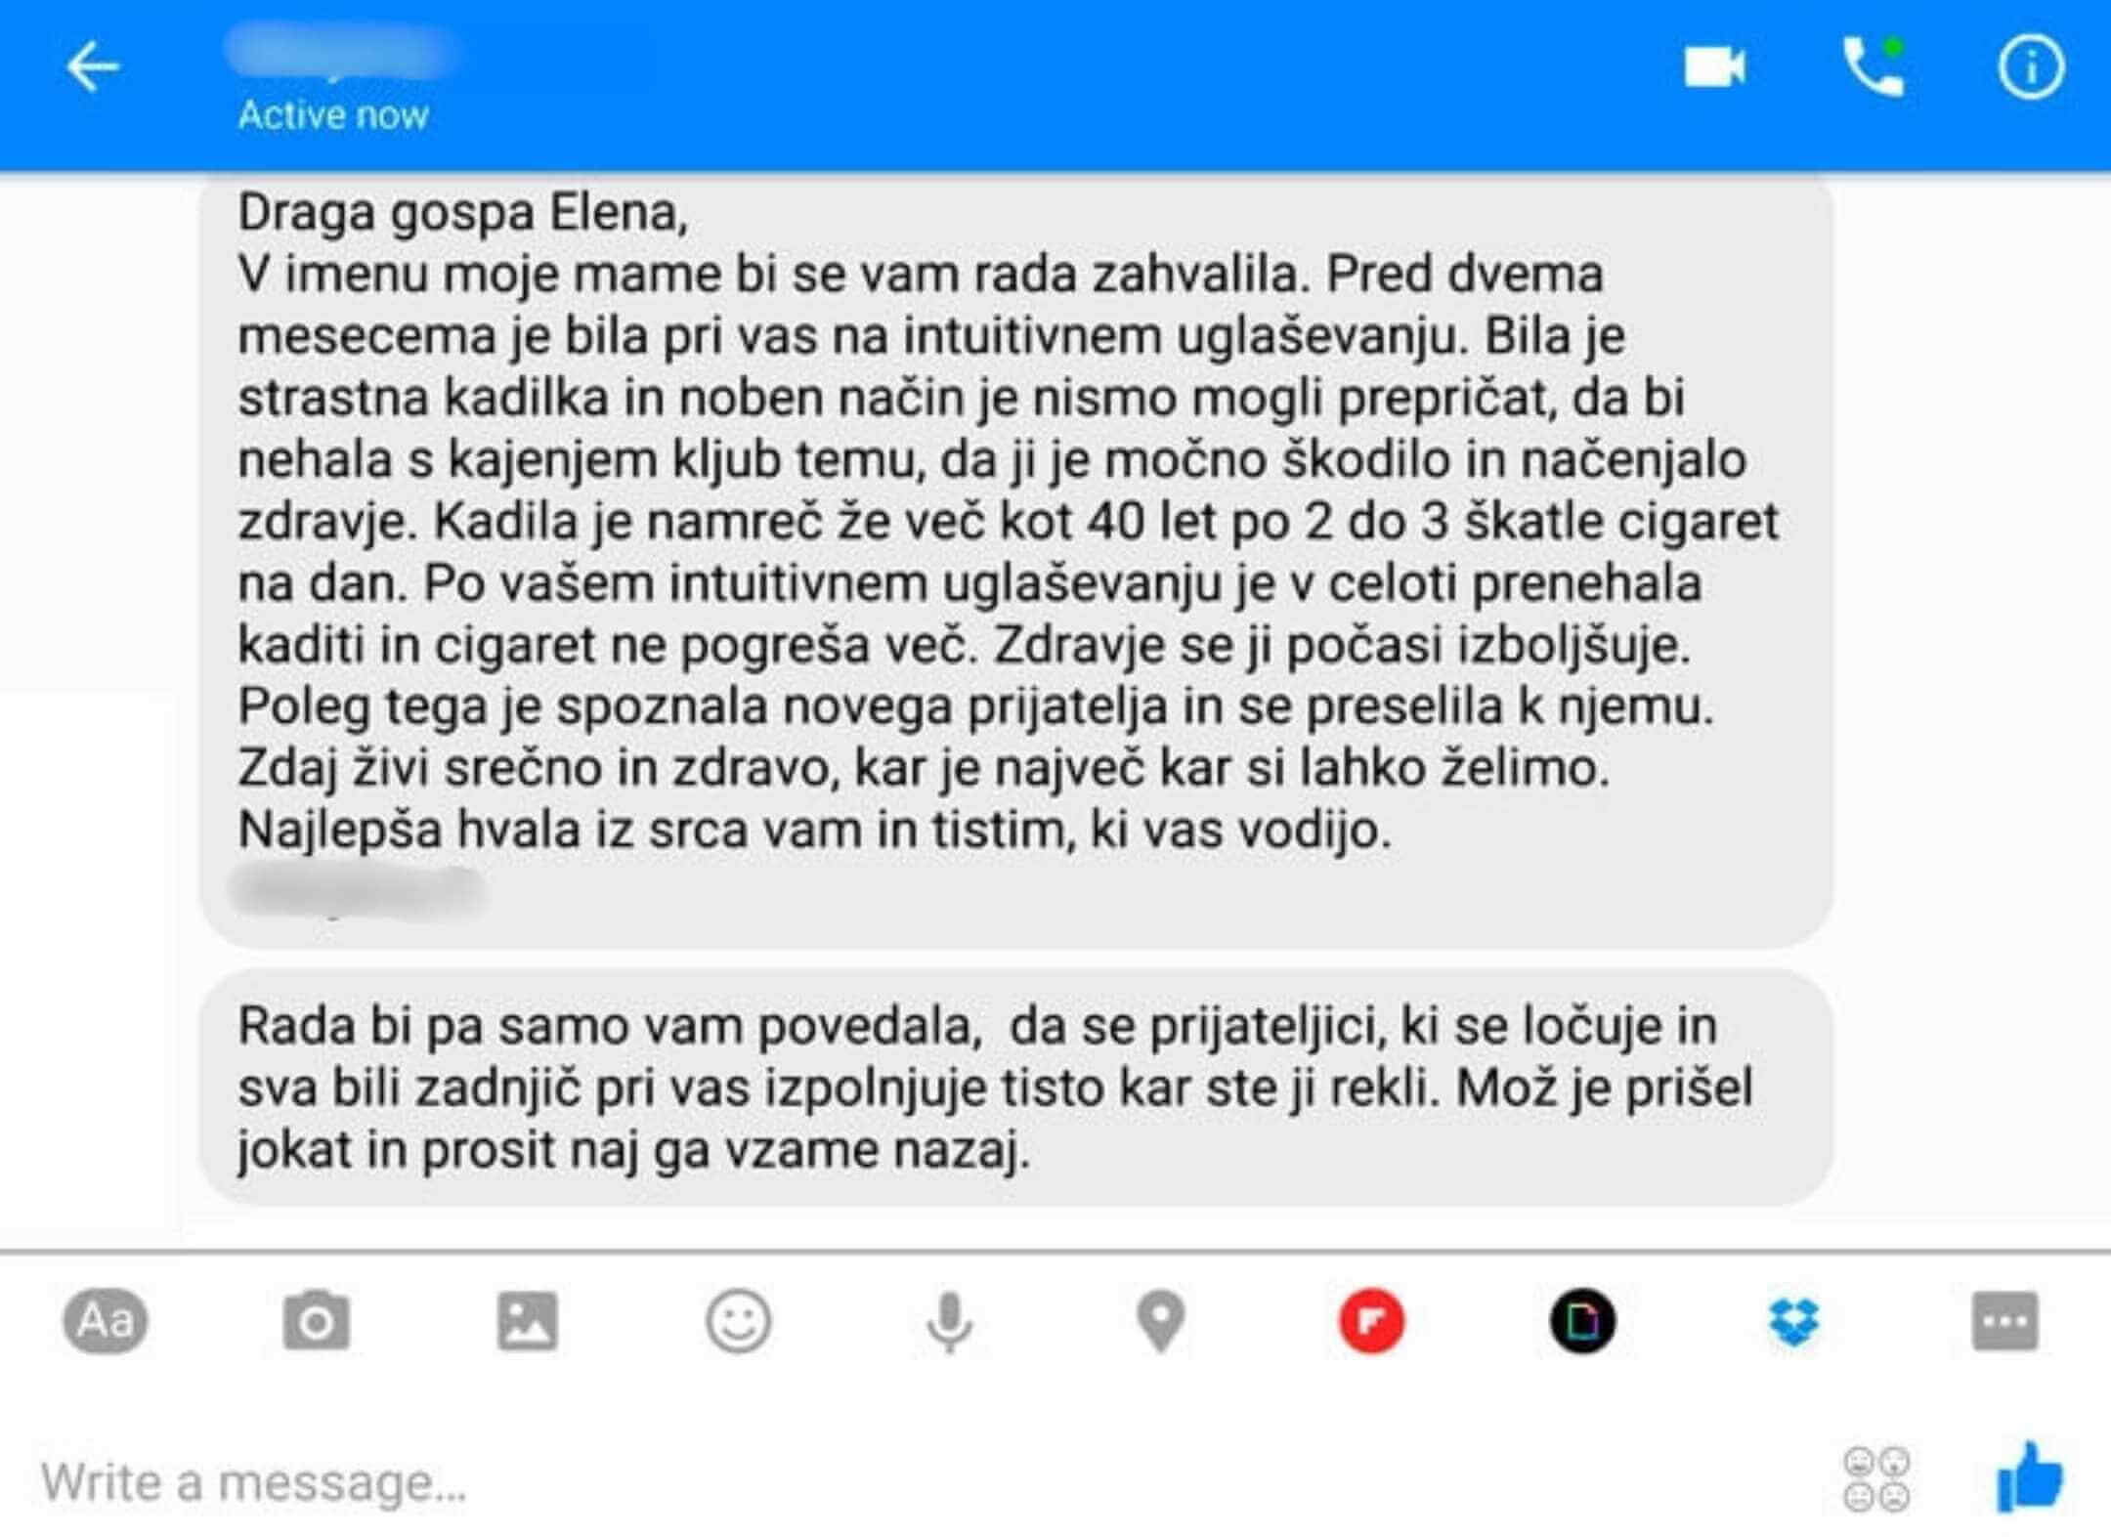
Task: Open the smiley sticker picker
Action: (738, 1321)
